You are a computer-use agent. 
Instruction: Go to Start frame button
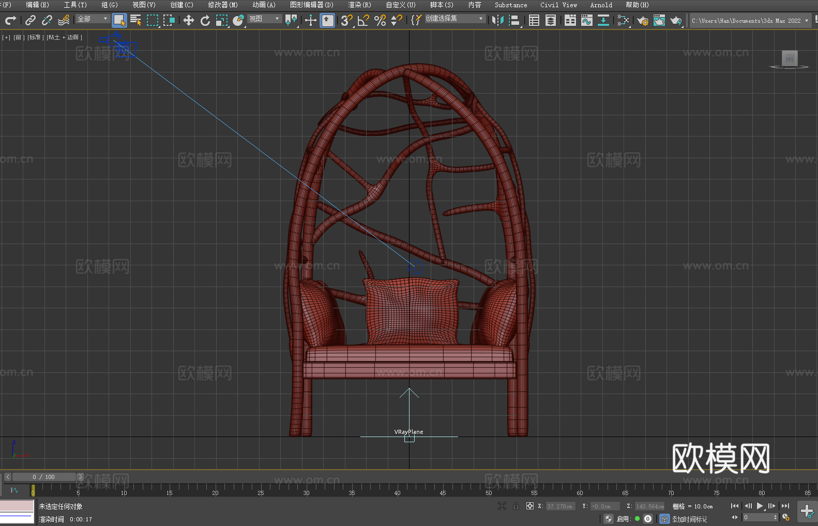pos(735,506)
